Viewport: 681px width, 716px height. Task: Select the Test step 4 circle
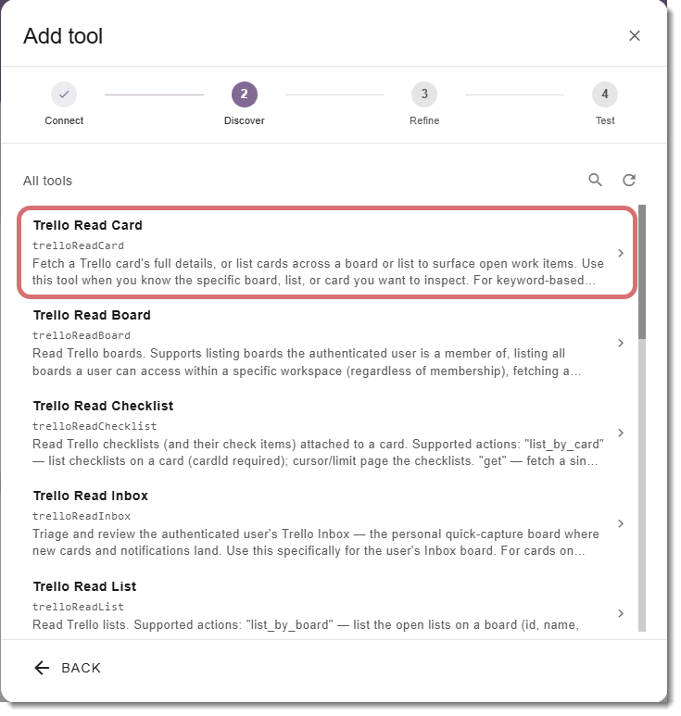click(605, 94)
